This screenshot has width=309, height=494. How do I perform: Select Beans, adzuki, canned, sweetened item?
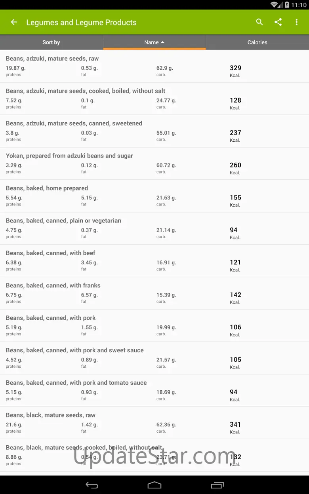154,131
